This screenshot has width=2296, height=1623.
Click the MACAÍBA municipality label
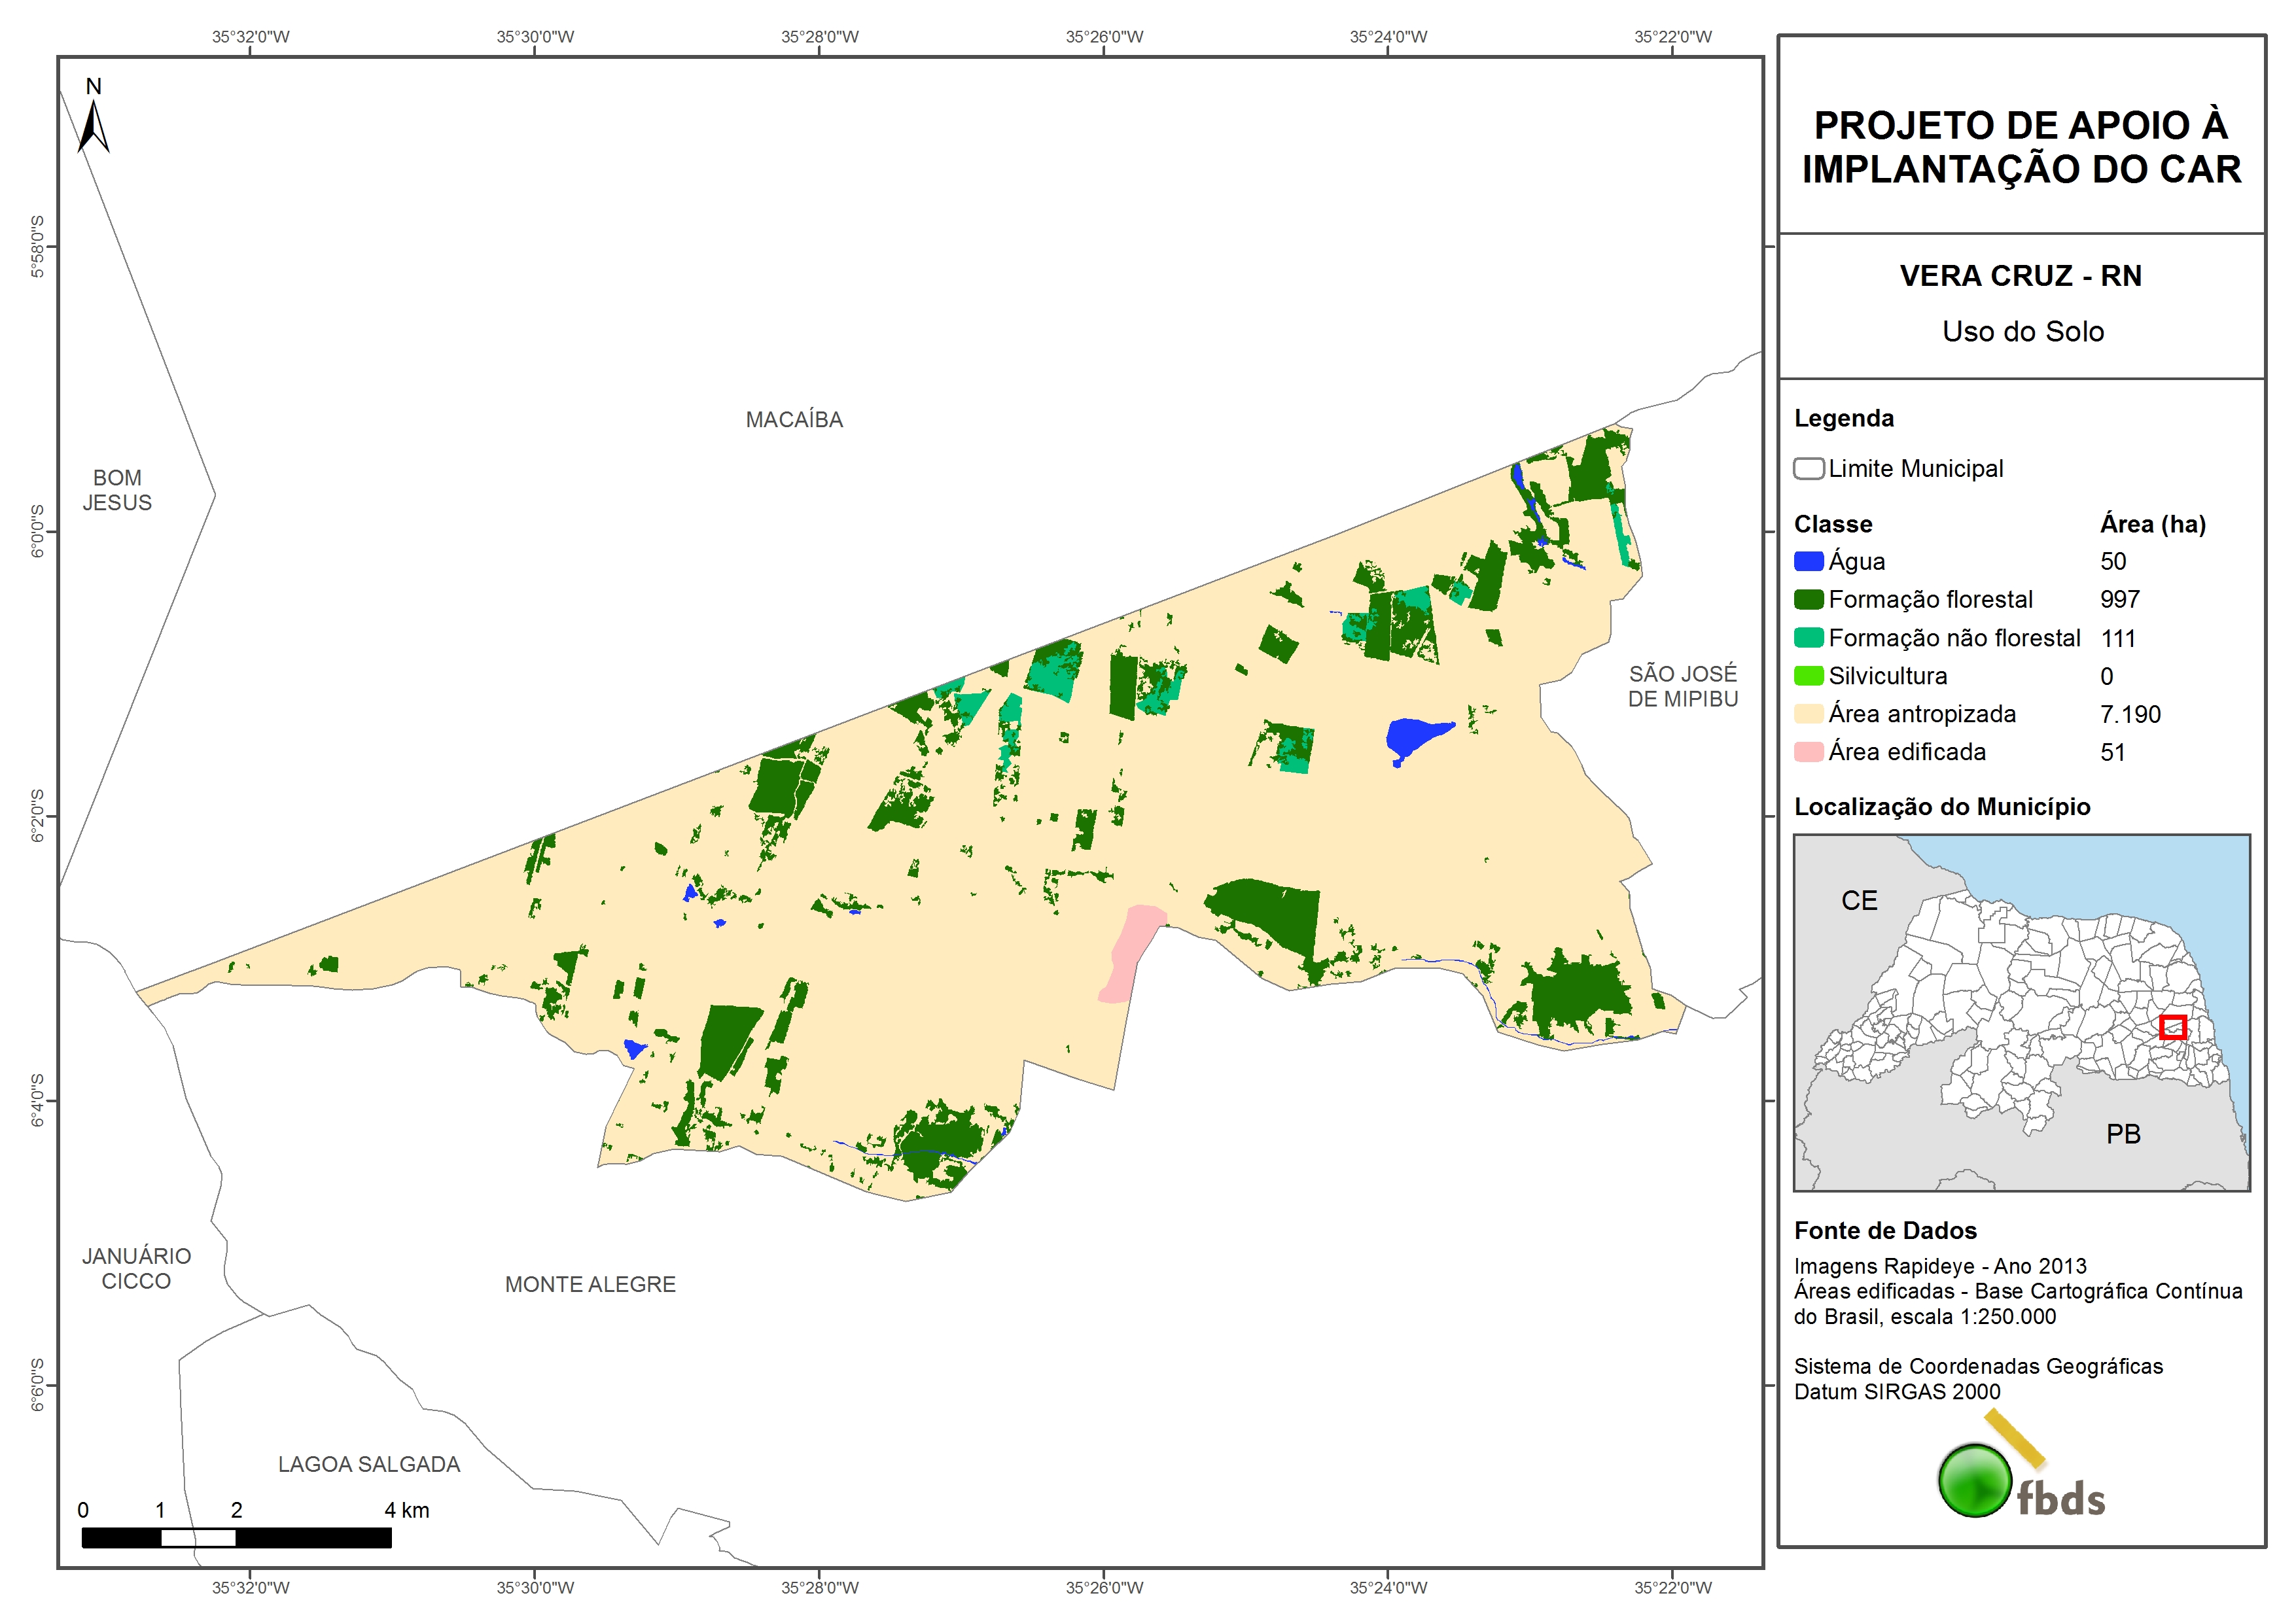pyautogui.click(x=794, y=420)
